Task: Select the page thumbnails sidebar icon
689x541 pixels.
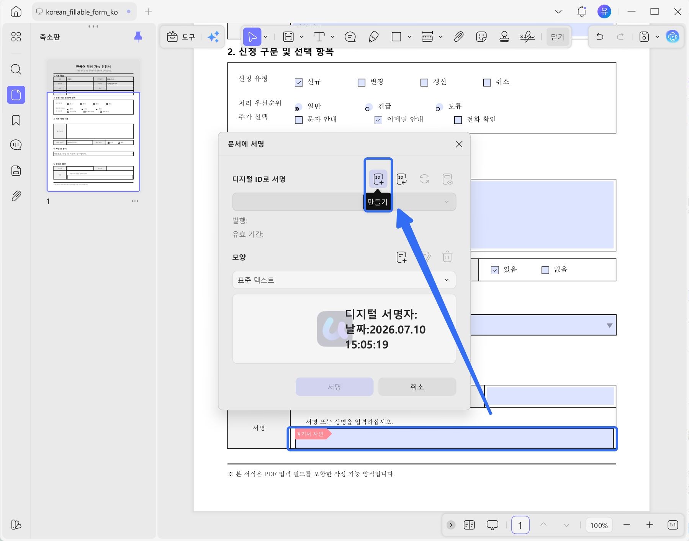Action: click(16, 95)
